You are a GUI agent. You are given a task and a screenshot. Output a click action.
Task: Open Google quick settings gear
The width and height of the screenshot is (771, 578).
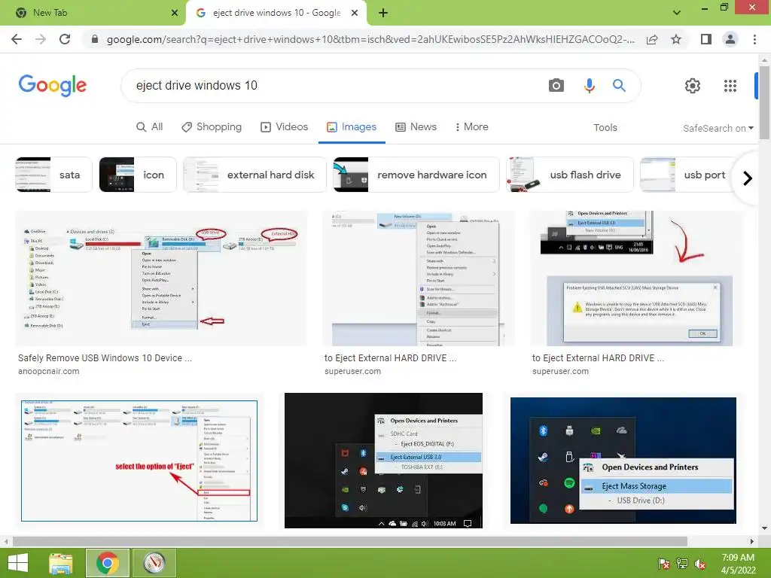click(x=693, y=86)
